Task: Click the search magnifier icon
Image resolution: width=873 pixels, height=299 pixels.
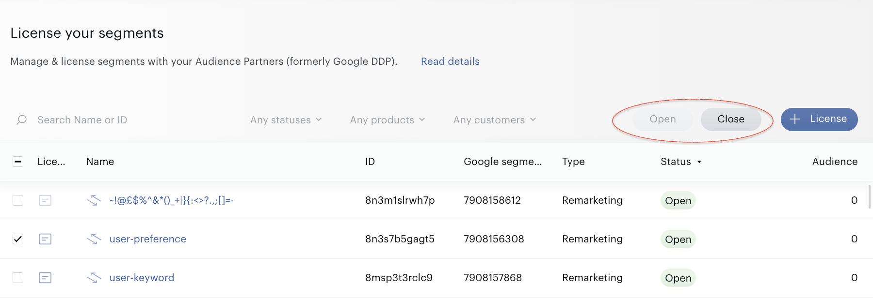Action: coord(21,120)
